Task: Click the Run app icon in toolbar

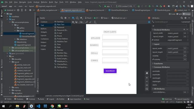Action: (x=139, y=6)
